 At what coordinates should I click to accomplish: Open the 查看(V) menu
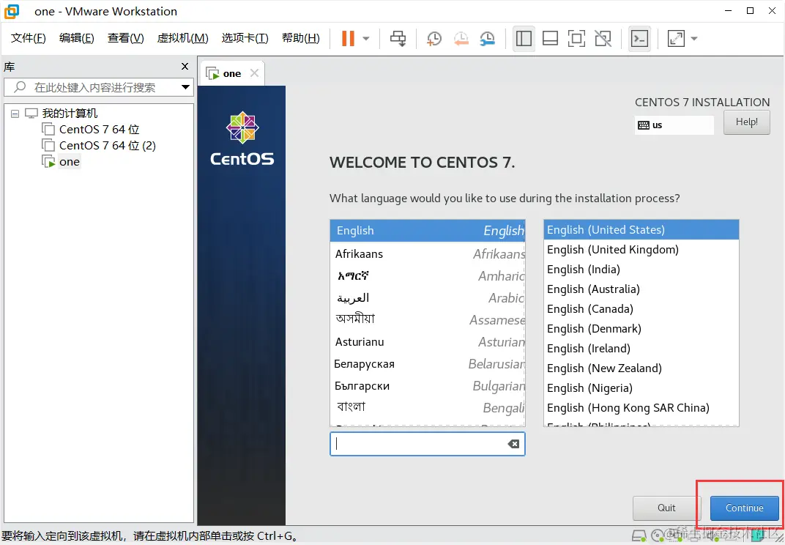click(x=126, y=38)
